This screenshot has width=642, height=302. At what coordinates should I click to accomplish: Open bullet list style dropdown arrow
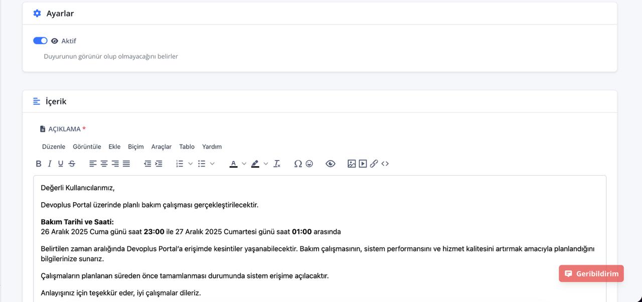(x=212, y=164)
